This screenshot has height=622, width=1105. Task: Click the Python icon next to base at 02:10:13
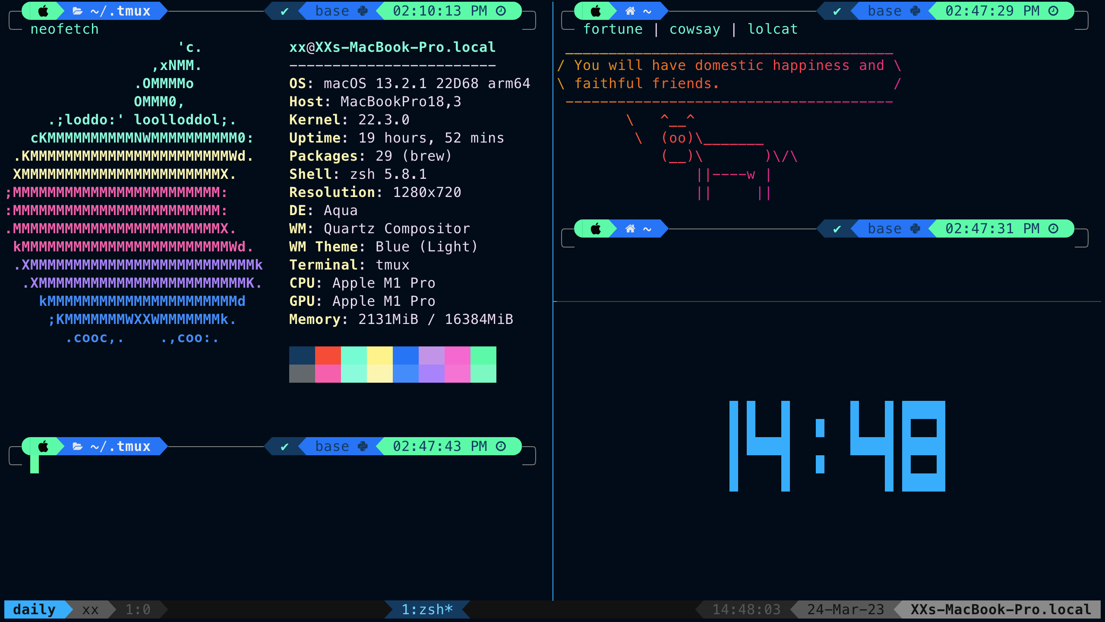(363, 11)
